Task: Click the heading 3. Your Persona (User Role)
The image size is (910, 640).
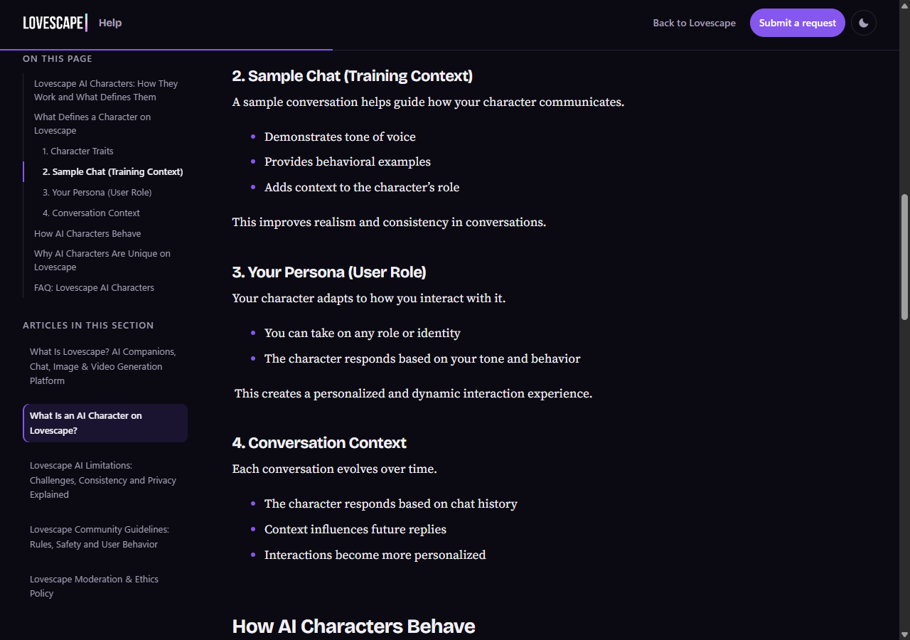Action: [x=329, y=272]
